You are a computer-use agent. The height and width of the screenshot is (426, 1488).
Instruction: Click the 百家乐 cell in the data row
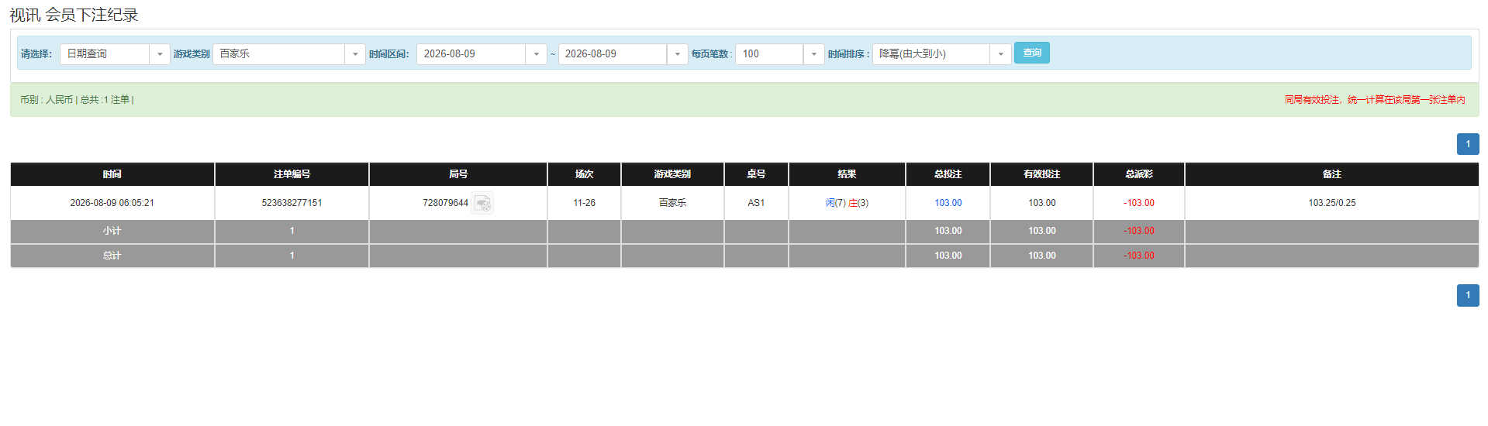click(672, 203)
